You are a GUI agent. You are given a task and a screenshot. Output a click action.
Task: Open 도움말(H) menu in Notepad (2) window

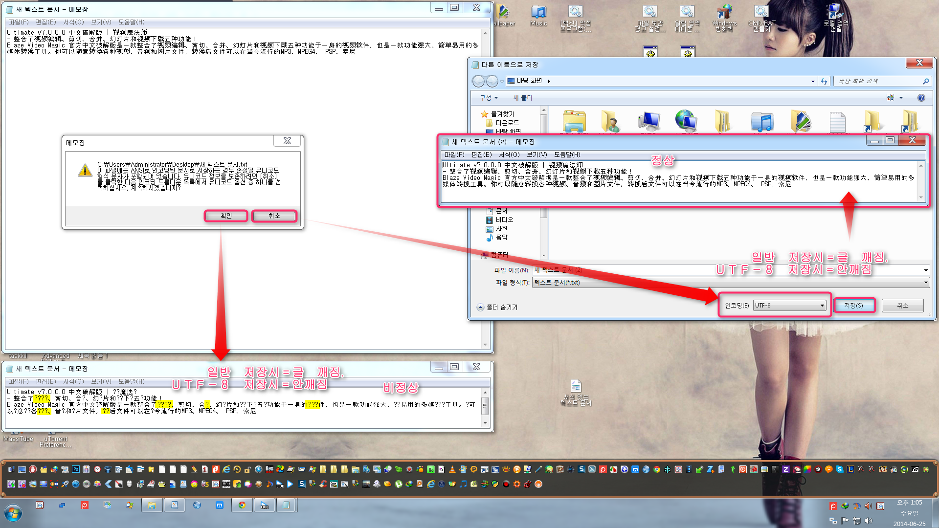(567, 154)
